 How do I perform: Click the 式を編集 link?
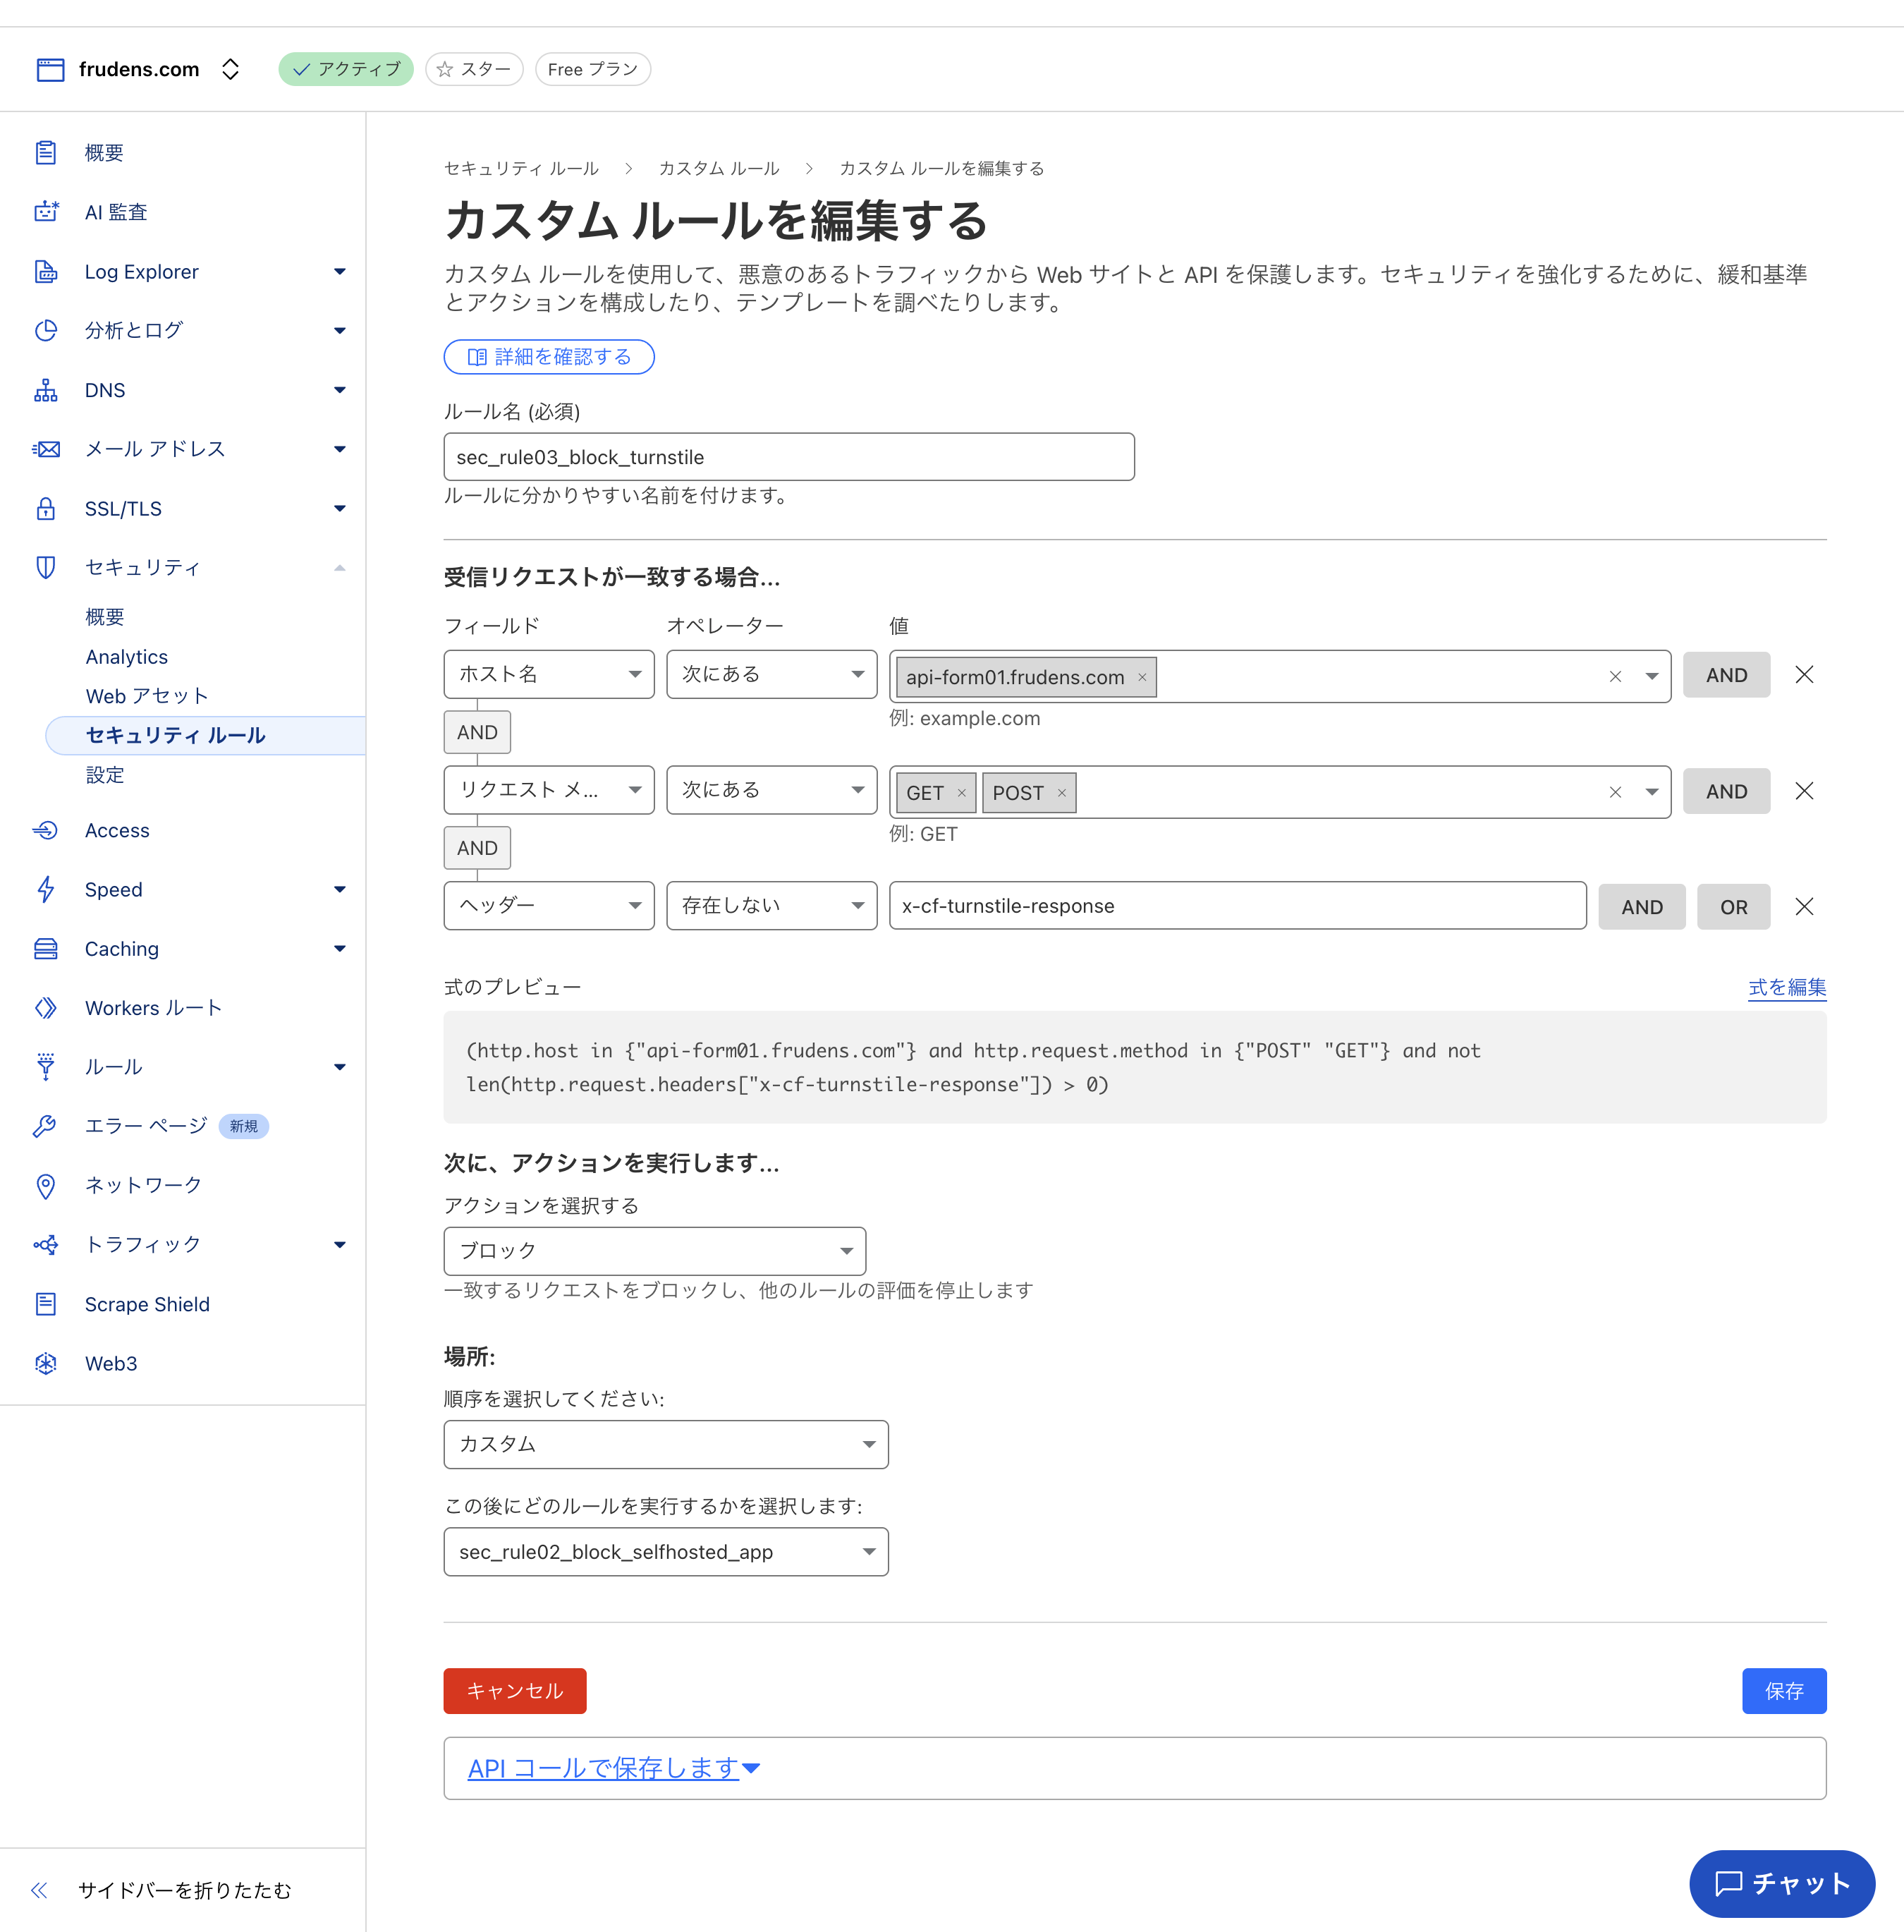[x=1787, y=987]
